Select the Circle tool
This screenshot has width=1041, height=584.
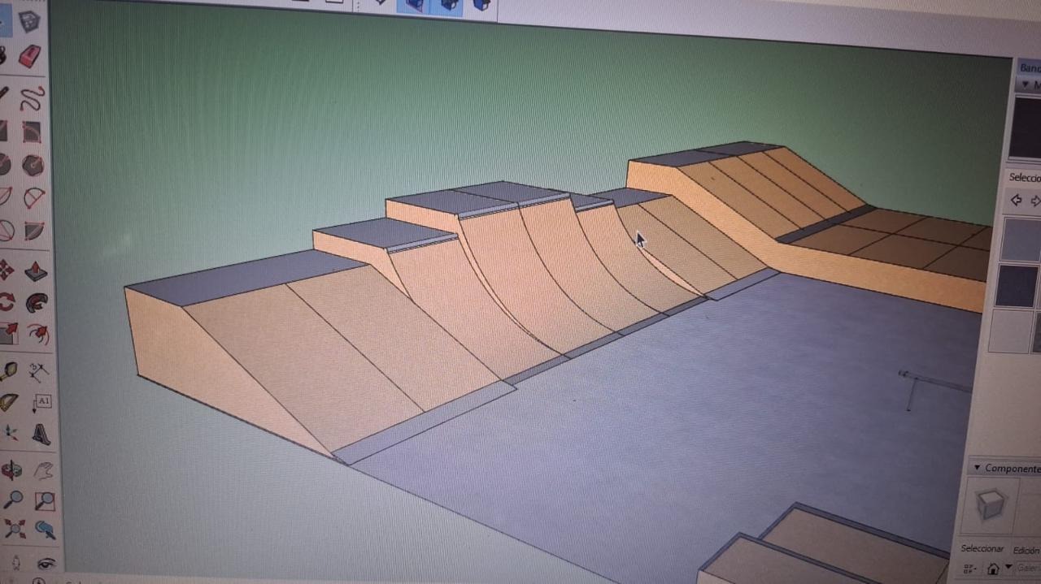pos(3,165)
